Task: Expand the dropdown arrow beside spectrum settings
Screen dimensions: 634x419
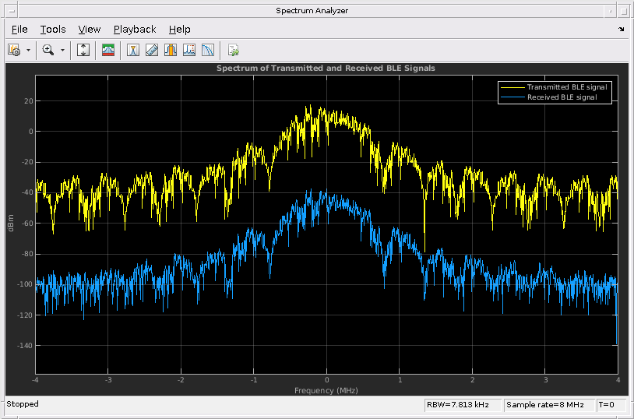Action: click(x=29, y=50)
